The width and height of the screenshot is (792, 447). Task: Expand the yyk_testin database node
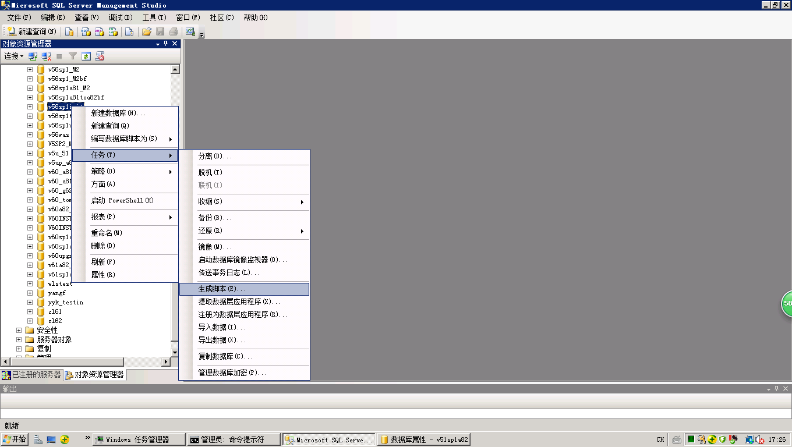pos(30,302)
